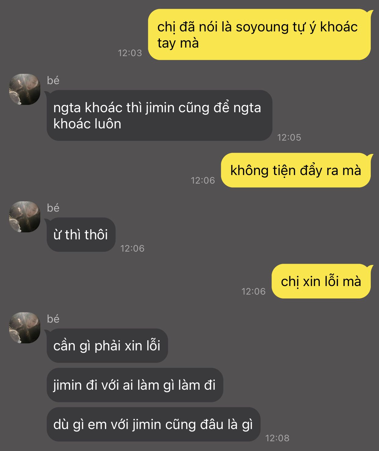
Task: Tap the 12:08 timestamp
Action: pos(277,438)
